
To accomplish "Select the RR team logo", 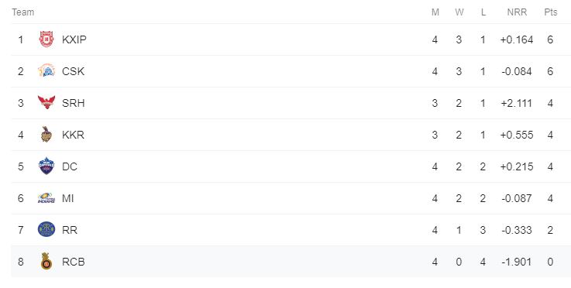I will pyautogui.click(x=46, y=230).
